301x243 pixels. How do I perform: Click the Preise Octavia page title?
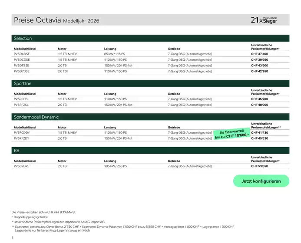(56, 20)
